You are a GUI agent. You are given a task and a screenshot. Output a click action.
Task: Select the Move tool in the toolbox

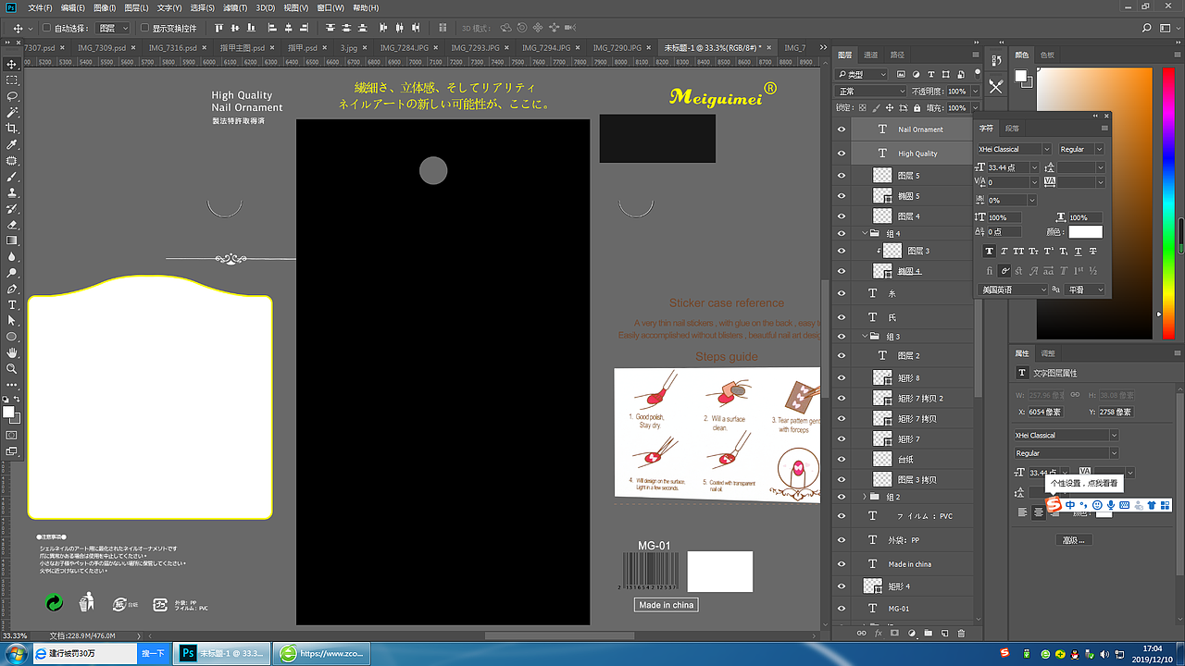tap(13, 64)
